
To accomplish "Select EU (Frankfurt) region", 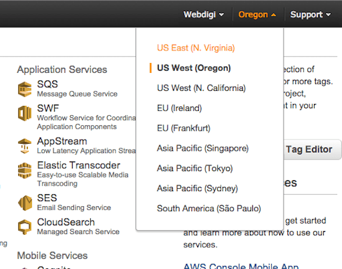I will pos(183,128).
